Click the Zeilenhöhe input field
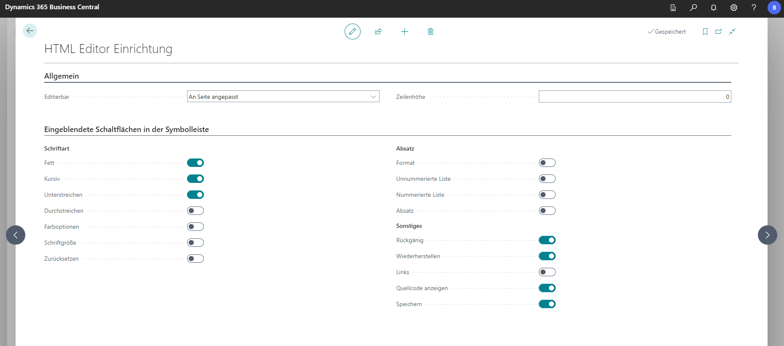The width and height of the screenshot is (784, 346). click(x=634, y=97)
